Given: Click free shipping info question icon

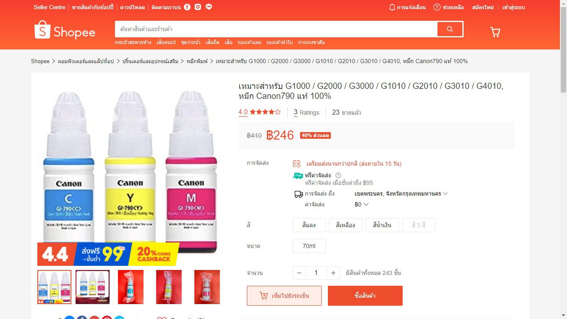Looking at the screenshot, I should coord(338,175).
